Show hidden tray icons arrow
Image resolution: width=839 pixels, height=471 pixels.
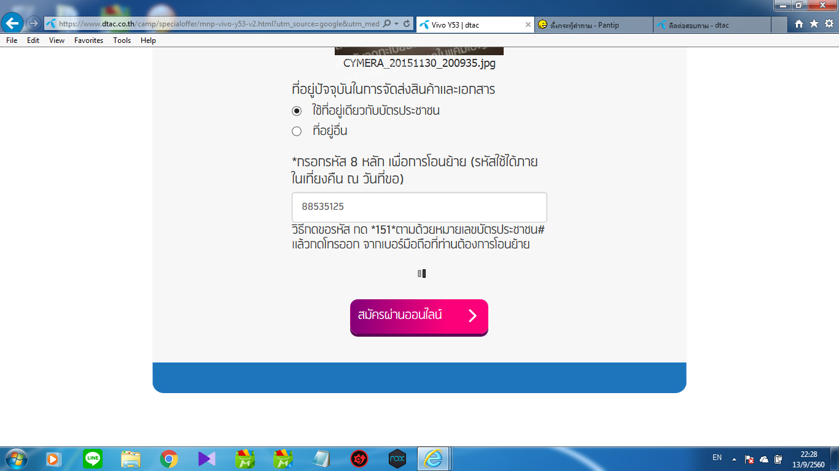point(734,459)
